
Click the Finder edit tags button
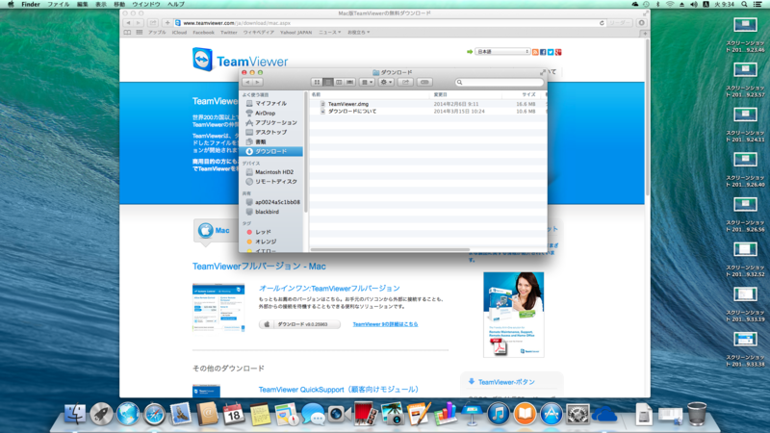[x=424, y=83]
